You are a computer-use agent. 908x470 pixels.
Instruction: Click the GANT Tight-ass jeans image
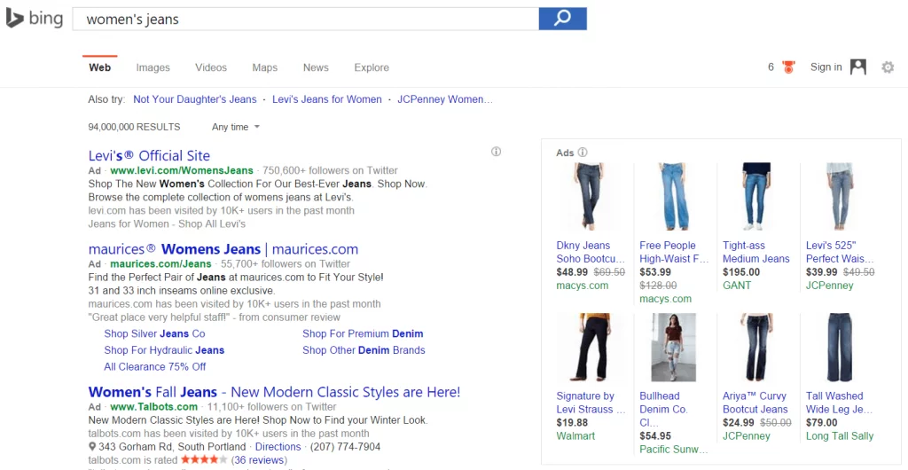(756, 197)
